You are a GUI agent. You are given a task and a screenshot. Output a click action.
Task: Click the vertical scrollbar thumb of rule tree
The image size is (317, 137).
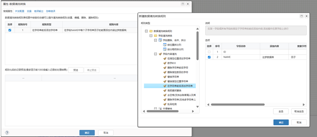[198, 46]
